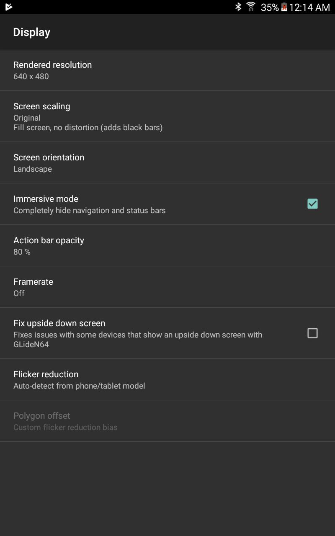Open Flicker reduction setting

167,379
